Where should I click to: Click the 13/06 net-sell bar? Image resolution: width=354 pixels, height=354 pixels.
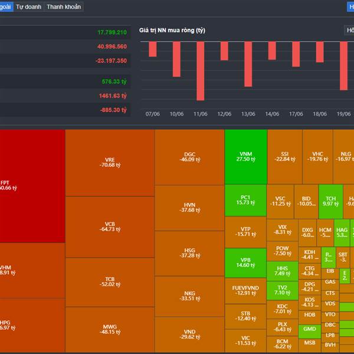(248, 64)
